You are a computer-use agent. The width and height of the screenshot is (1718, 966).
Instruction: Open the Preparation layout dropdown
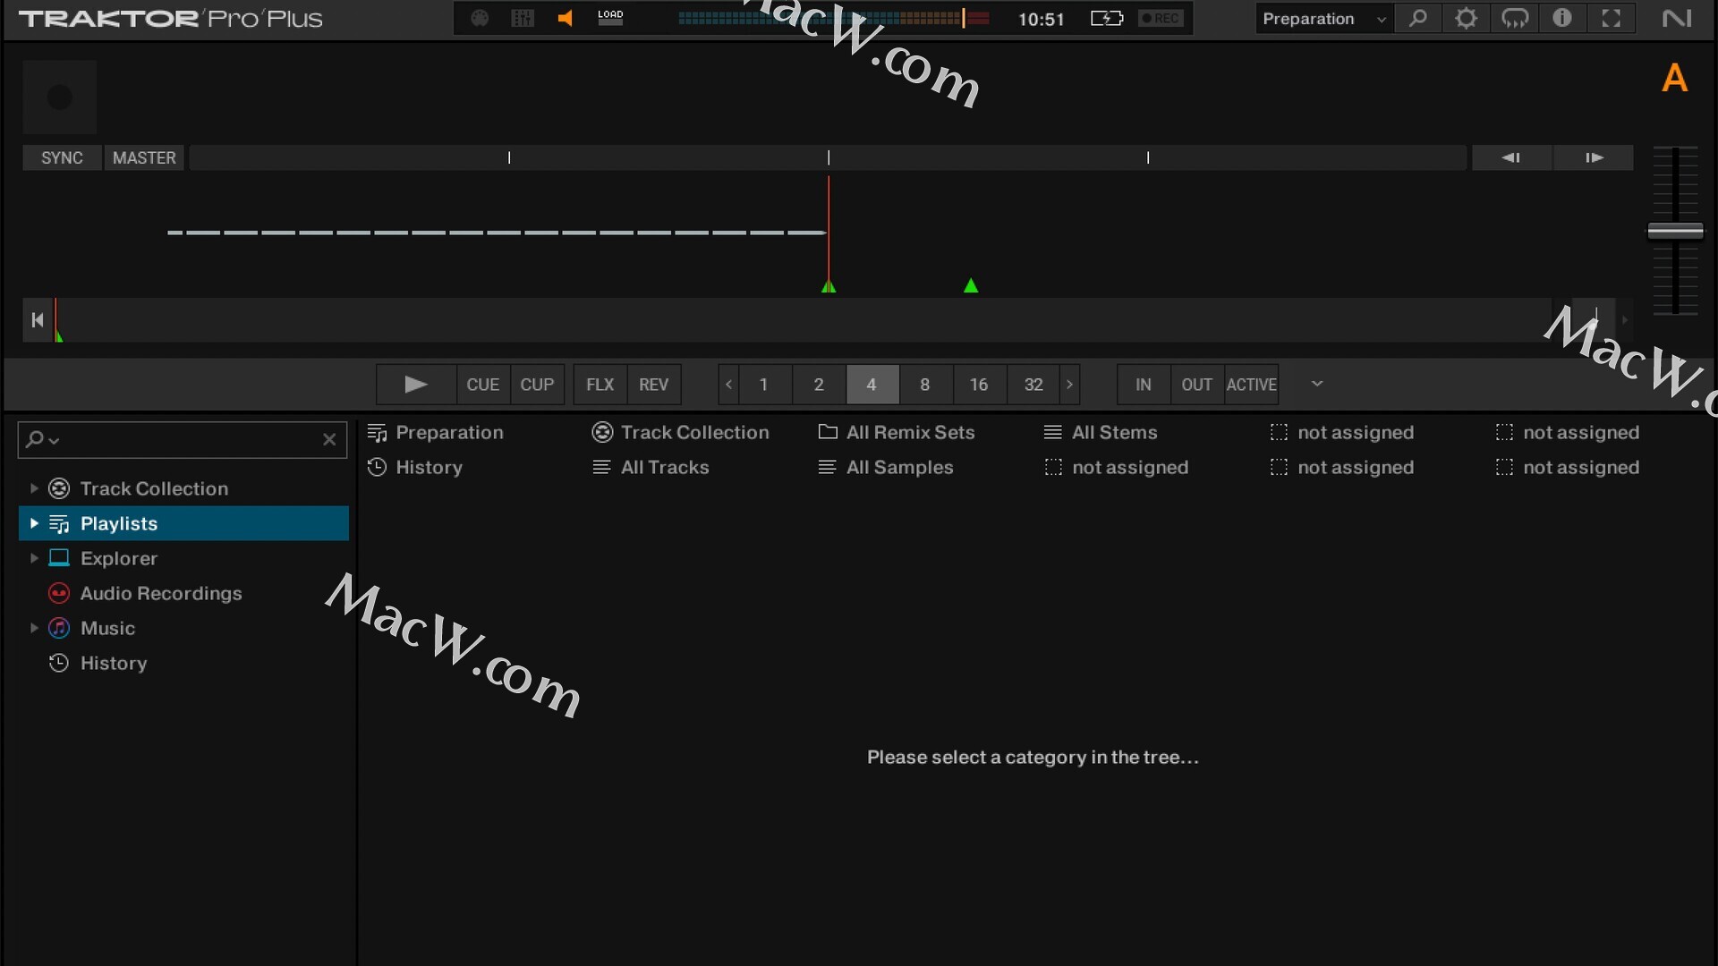click(x=1323, y=19)
